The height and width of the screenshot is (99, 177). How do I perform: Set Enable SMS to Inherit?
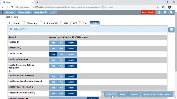(x=71, y=54)
